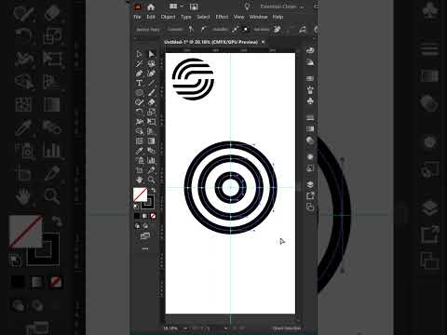447x335 pixels.
Task: Open the View menu
Action: [238, 17]
